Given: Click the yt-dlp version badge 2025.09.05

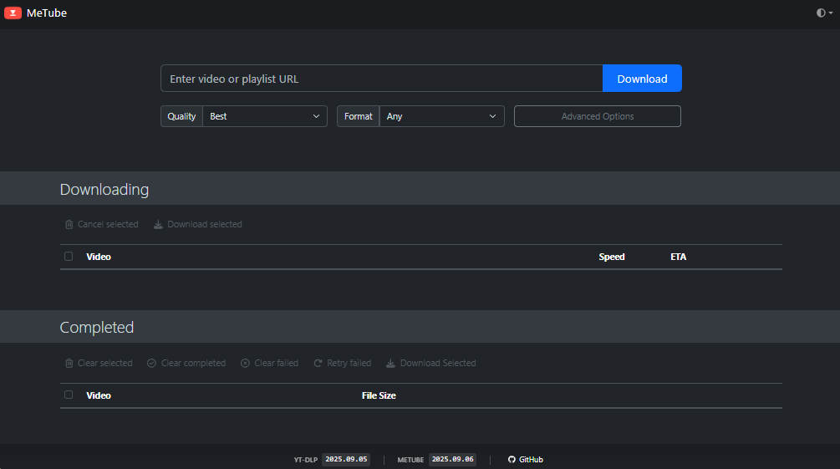Looking at the screenshot, I should [345, 460].
